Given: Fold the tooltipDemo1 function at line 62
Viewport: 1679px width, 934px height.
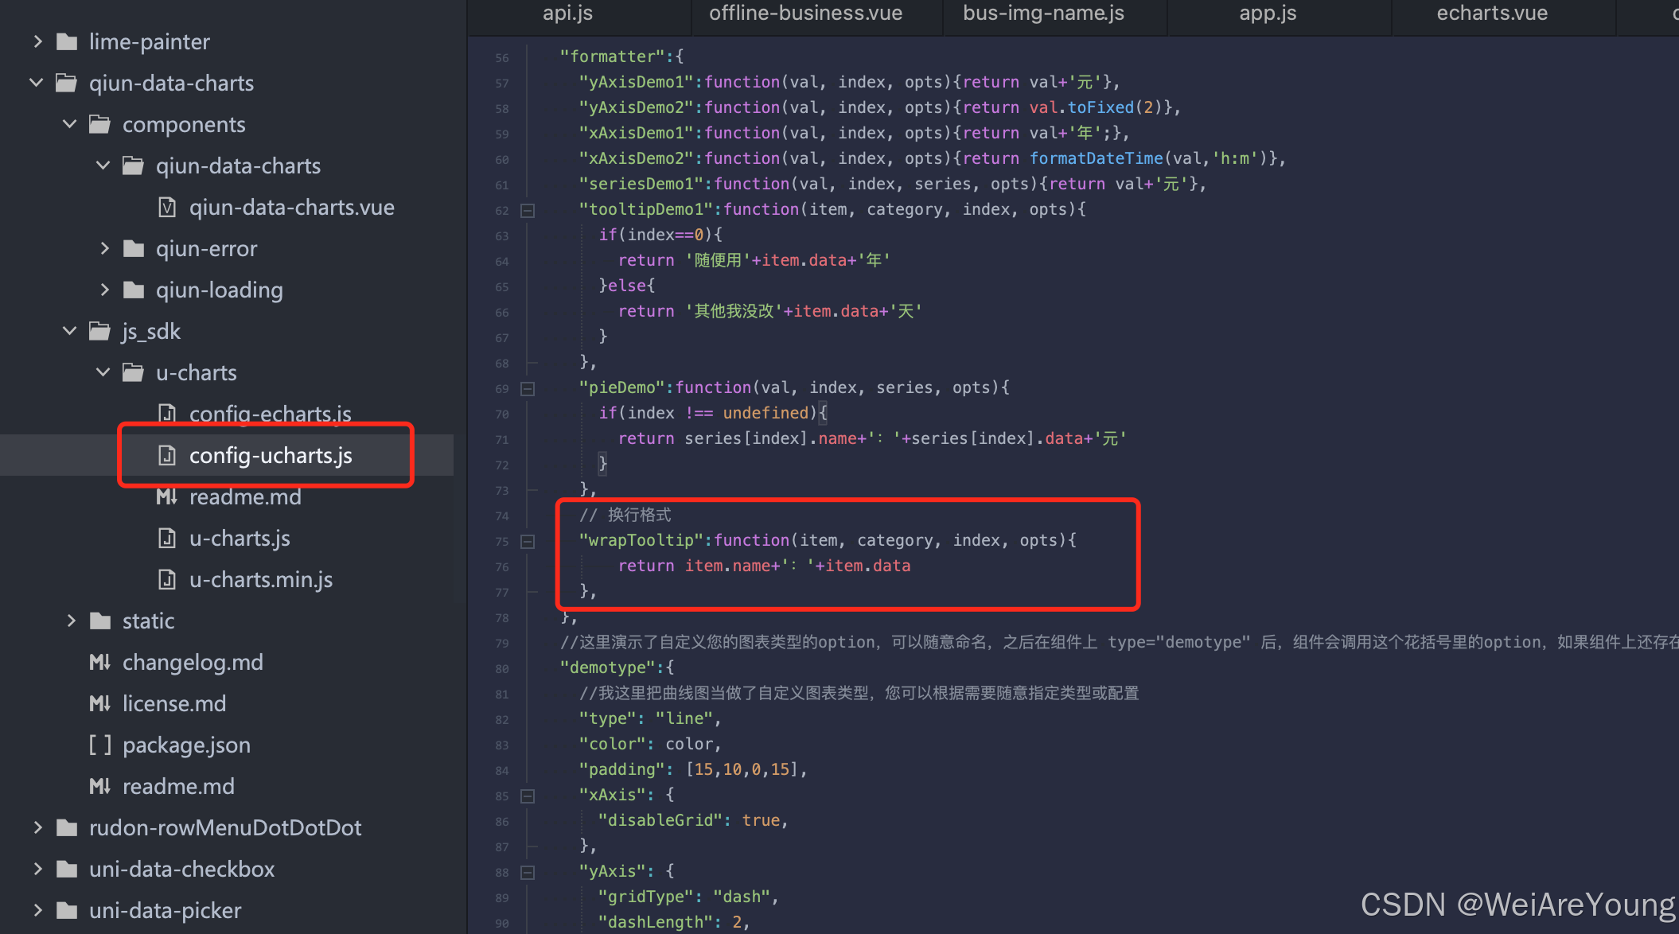Looking at the screenshot, I should (x=528, y=211).
